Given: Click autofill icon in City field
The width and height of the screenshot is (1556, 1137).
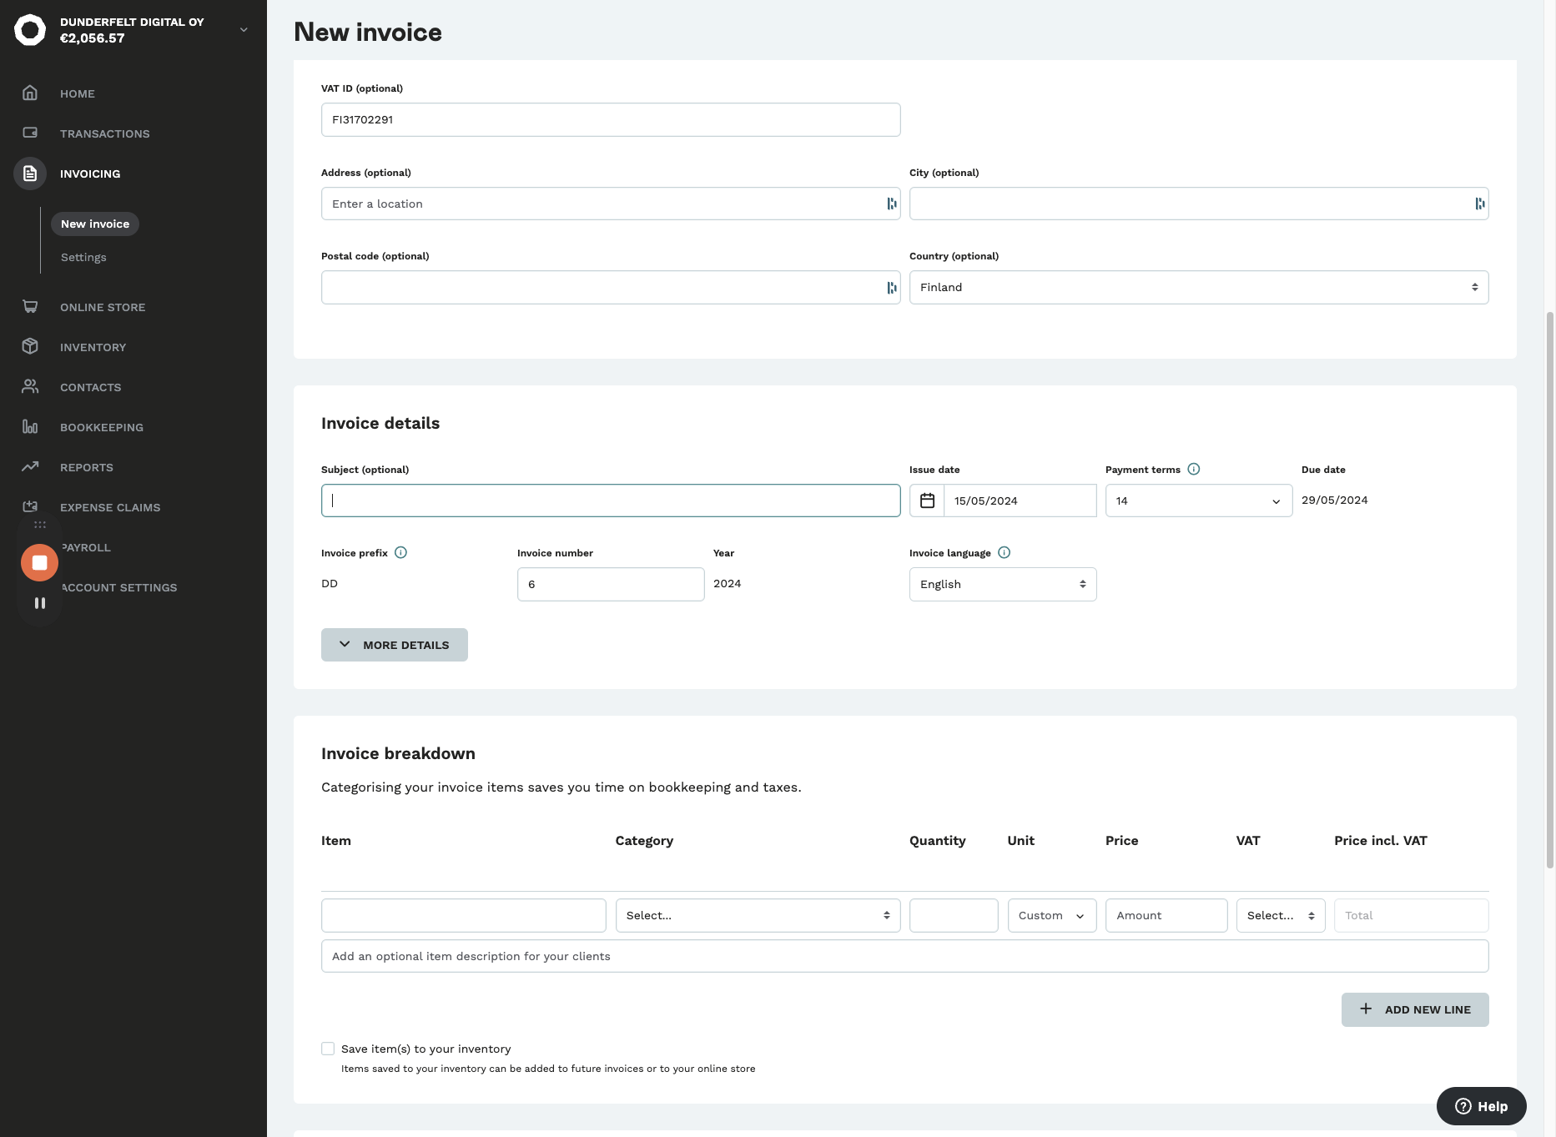Looking at the screenshot, I should pos(1480,204).
